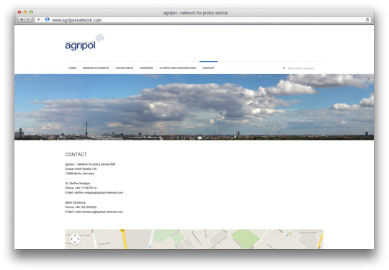Viewport: 389px width, 270px height.
Task: Click the embedded street map
Action: tap(194, 239)
